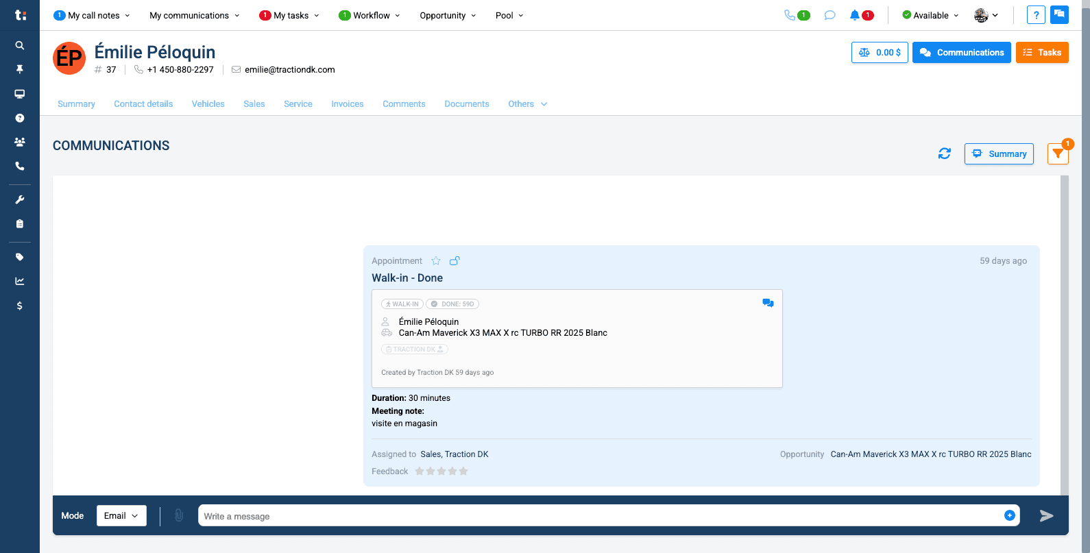Viewport: 1090px width, 553px height.
Task: Click the dollar sign icon in the sidebar
Action: click(20, 306)
